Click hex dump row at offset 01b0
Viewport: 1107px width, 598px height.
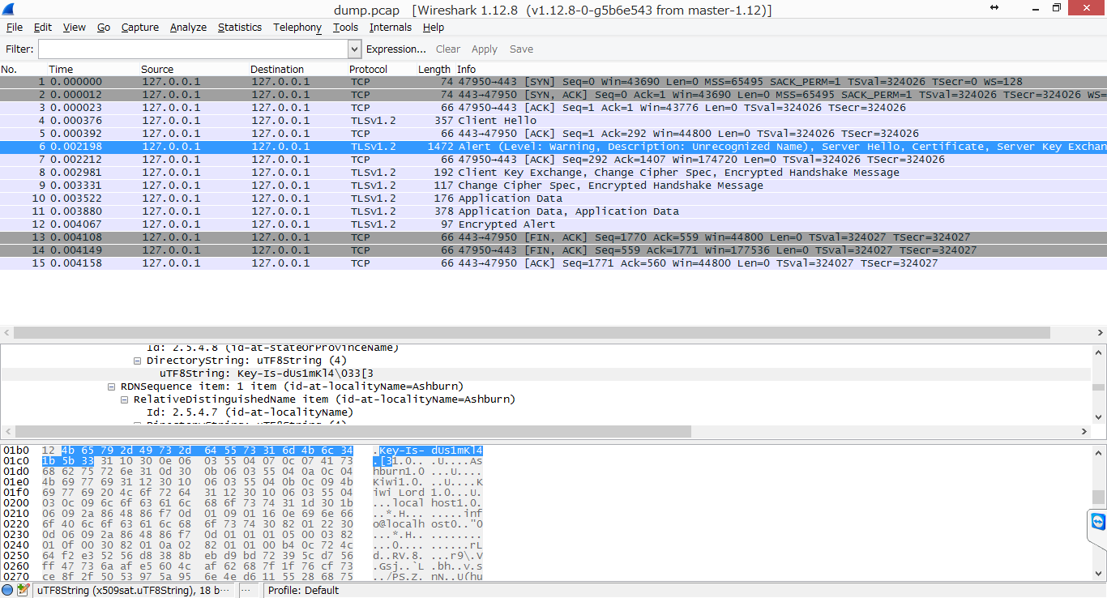coord(242,451)
